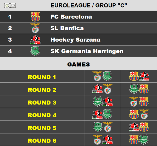Open the SK Germania Herringen team name
This screenshot has width=157, height=146.
(x=87, y=51)
